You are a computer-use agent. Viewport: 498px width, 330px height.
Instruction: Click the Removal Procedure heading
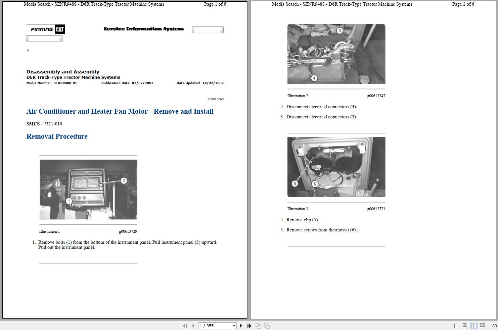[57, 136]
